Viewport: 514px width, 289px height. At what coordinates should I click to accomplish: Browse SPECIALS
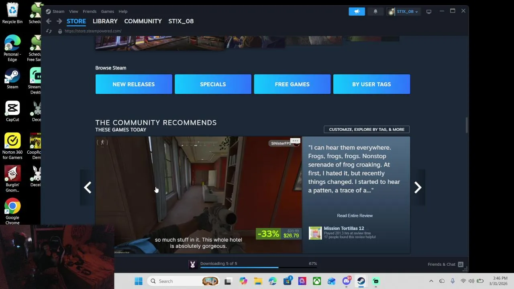(213, 84)
